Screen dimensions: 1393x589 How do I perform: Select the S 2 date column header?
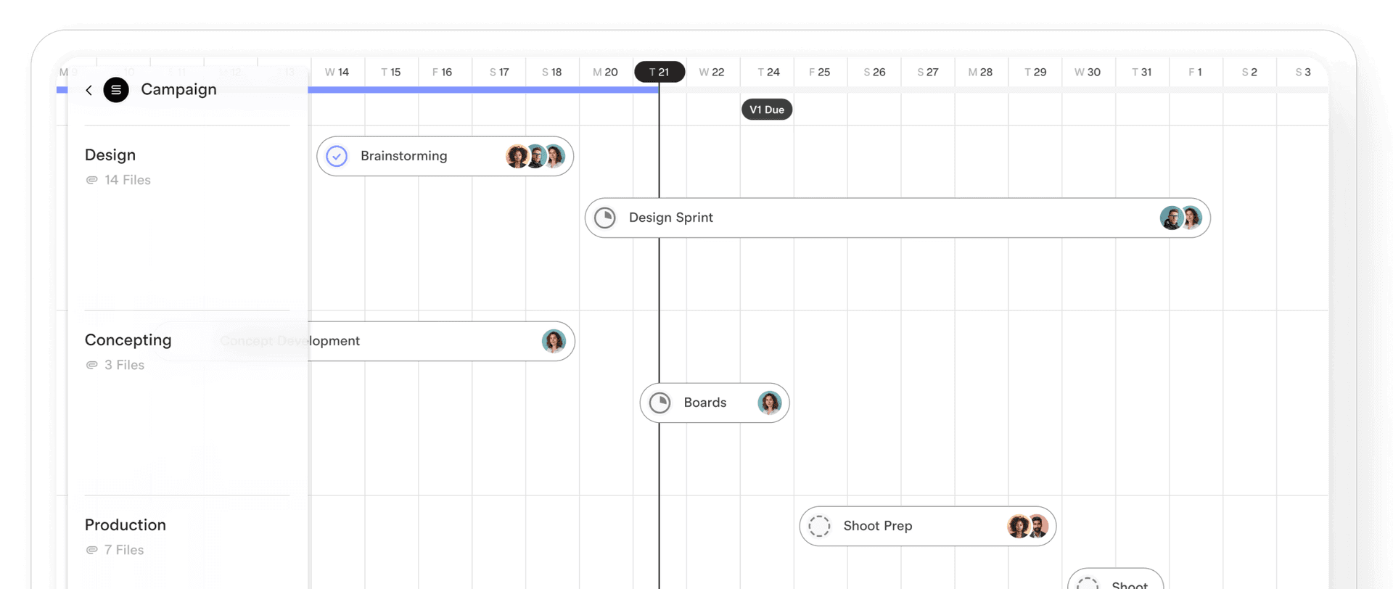pos(1249,72)
